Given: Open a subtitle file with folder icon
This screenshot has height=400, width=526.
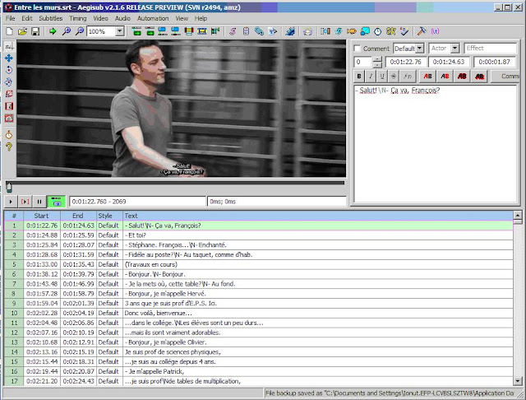Looking at the screenshot, I should 22,31.
